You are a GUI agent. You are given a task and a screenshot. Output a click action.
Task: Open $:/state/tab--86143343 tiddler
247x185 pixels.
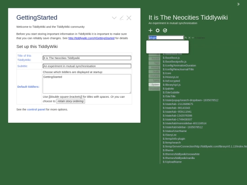pyautogui.click(x=176, y=108)
